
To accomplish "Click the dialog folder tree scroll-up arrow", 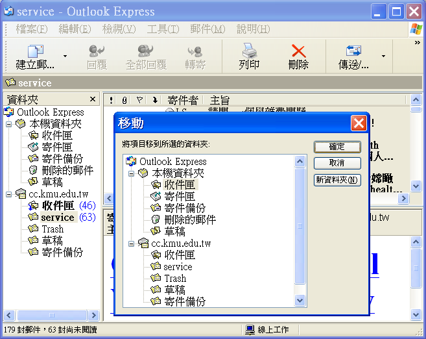I will point(300,161).
